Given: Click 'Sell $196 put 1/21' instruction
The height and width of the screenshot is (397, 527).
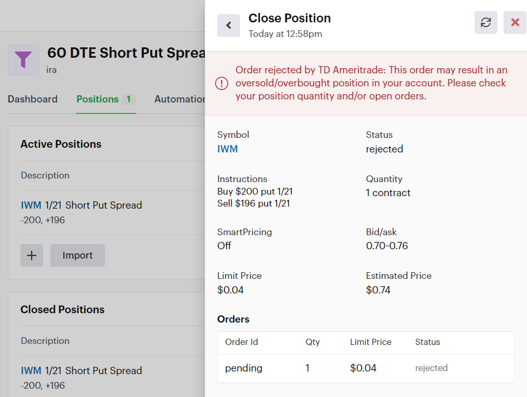Looking at the screenshot, I should 254,203.
